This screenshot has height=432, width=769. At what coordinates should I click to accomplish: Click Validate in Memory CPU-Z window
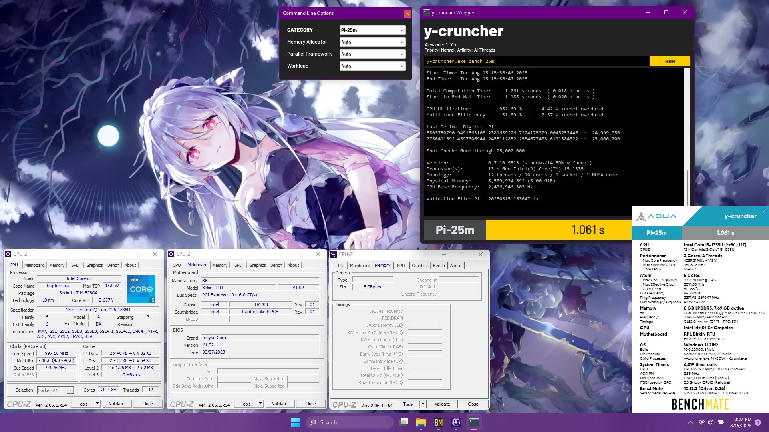442,404
